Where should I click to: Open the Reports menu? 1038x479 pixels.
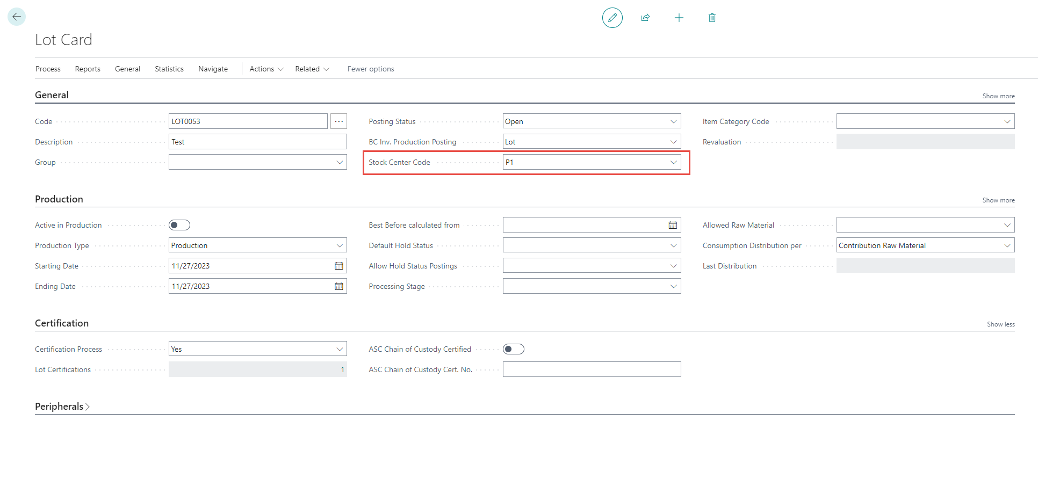88,69
